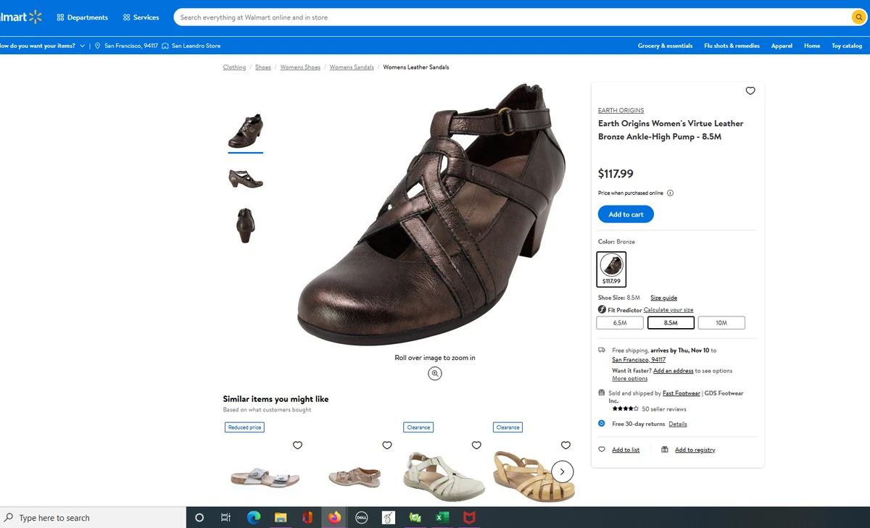Open Microsoft Office from taskbar
The height and width of the screenshot is (528, 870).
point(307,518)
